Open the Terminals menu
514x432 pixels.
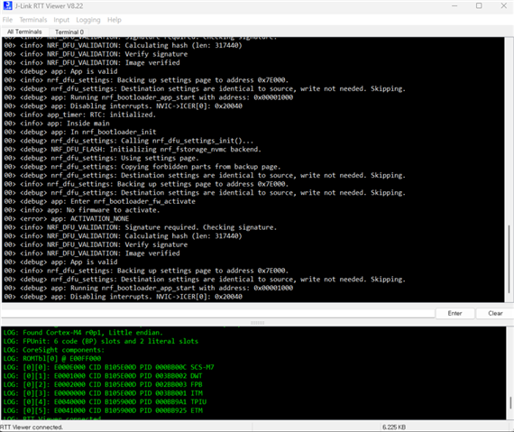point(33,20)
